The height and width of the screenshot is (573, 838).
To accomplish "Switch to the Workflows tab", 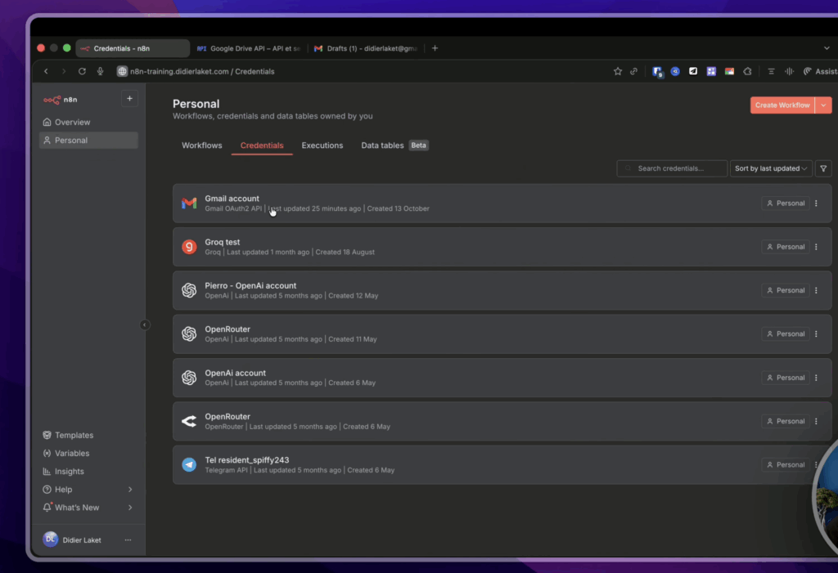I will pos(201,145).
